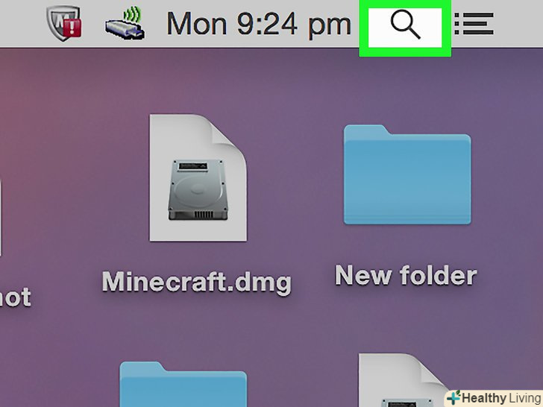Select the Minecraft.dmg disk image icon
The image size is (543, 407).
[x=198, y=177]
